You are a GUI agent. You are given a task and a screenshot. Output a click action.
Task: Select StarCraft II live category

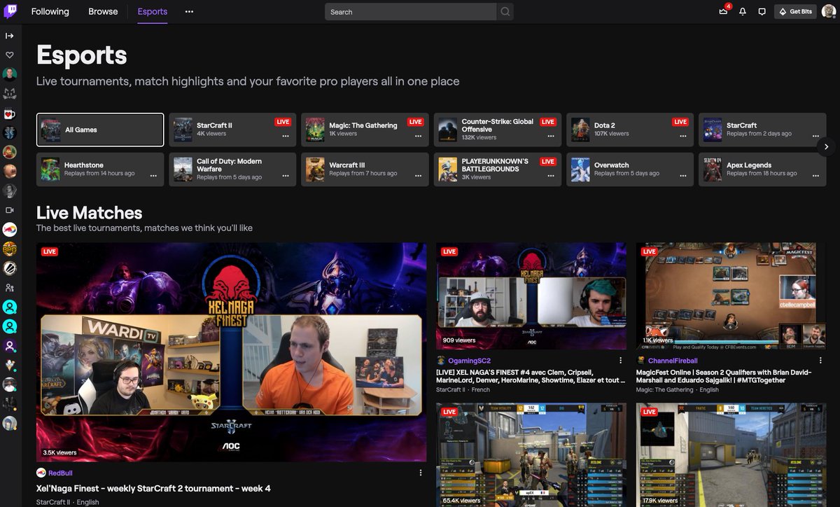[233, 130]
